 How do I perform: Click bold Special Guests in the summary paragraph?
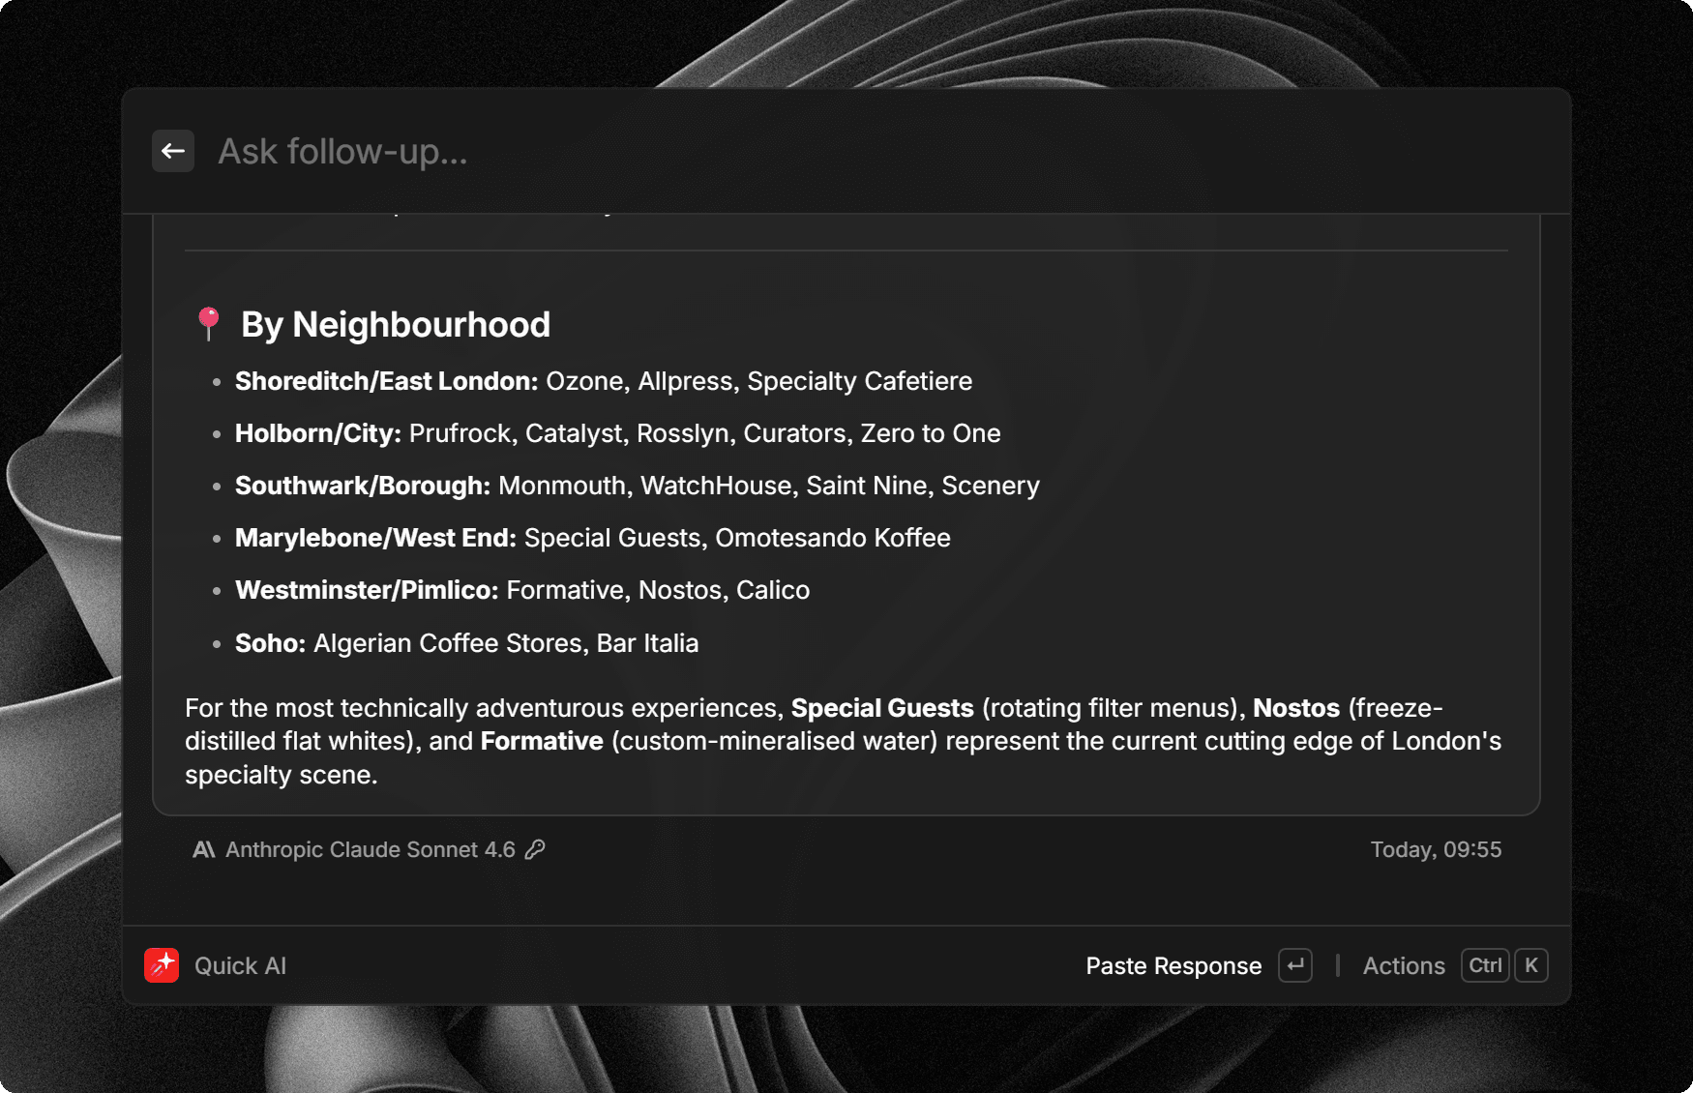tap(882, 708)
